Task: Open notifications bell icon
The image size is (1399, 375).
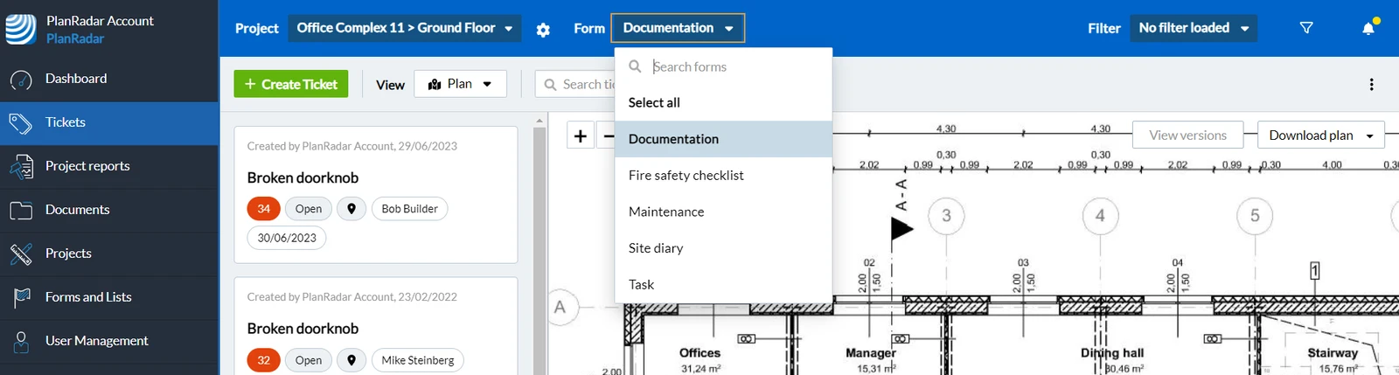Action: coord(1368,28)
